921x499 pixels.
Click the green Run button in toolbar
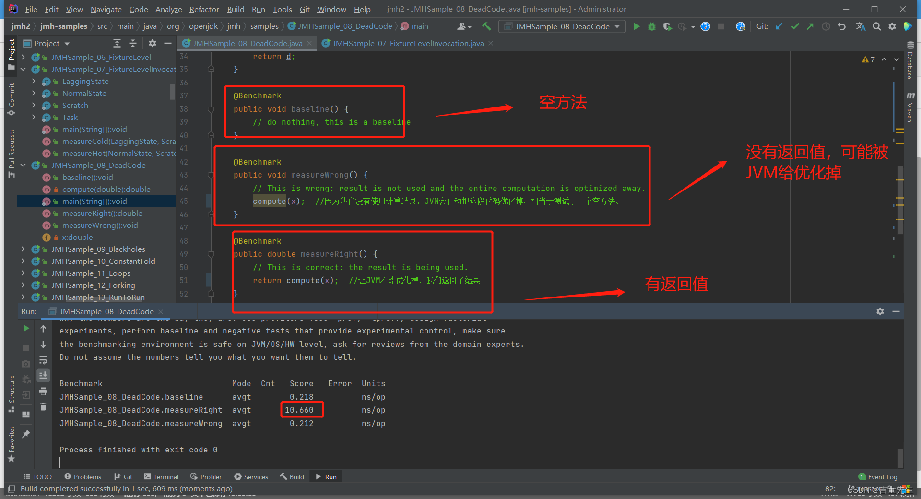(x=637, y=27)
